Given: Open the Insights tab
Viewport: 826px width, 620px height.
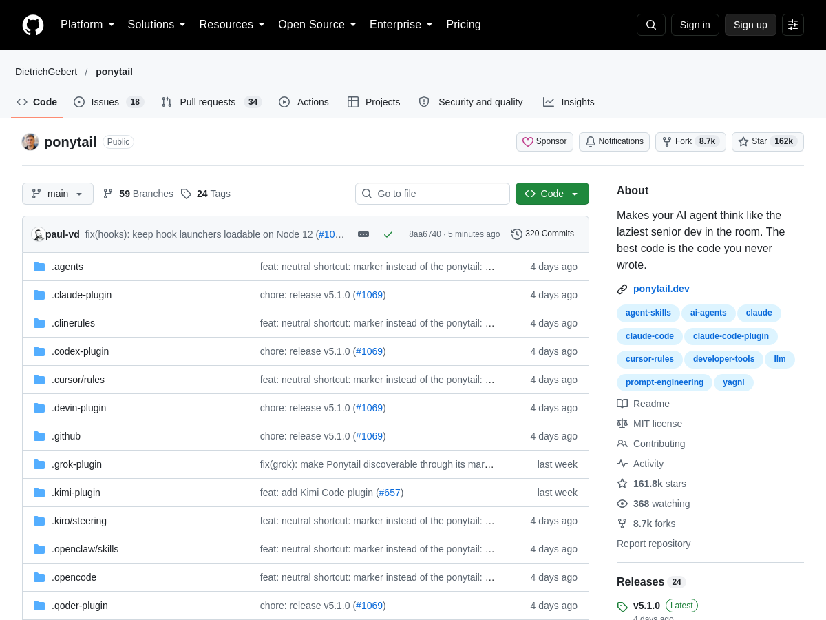Looking at the screenshot, I should point(569,102).
